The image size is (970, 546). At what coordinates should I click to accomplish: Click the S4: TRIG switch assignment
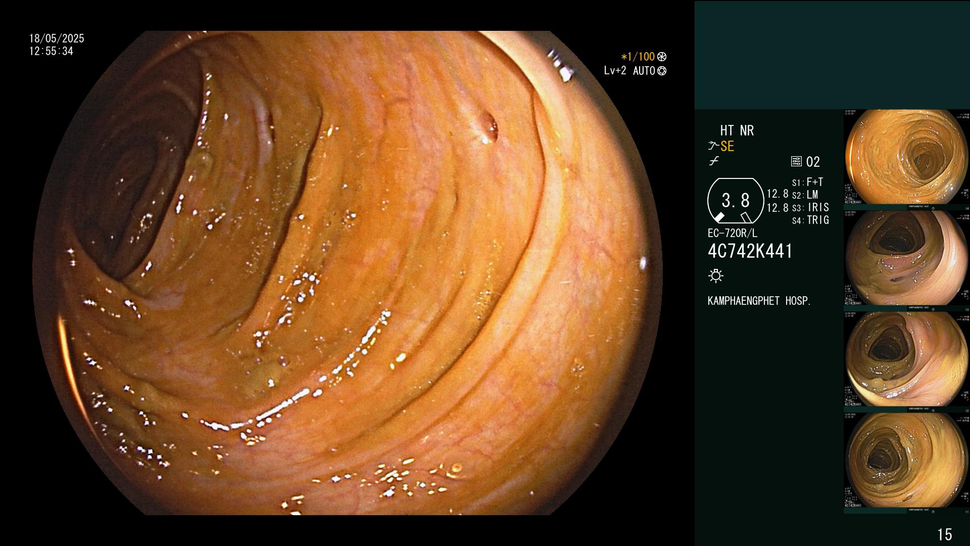[x=811, y=220]
